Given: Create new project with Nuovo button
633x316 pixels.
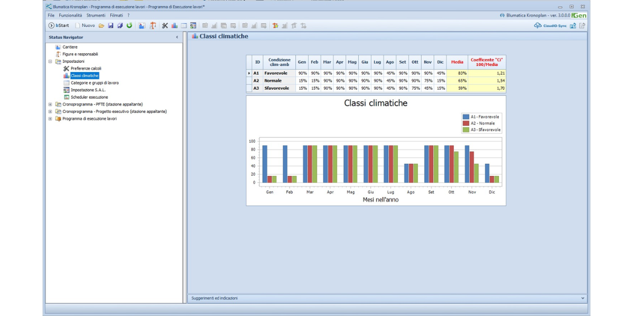Looking at the screenshot, I should tap(85, 25).
